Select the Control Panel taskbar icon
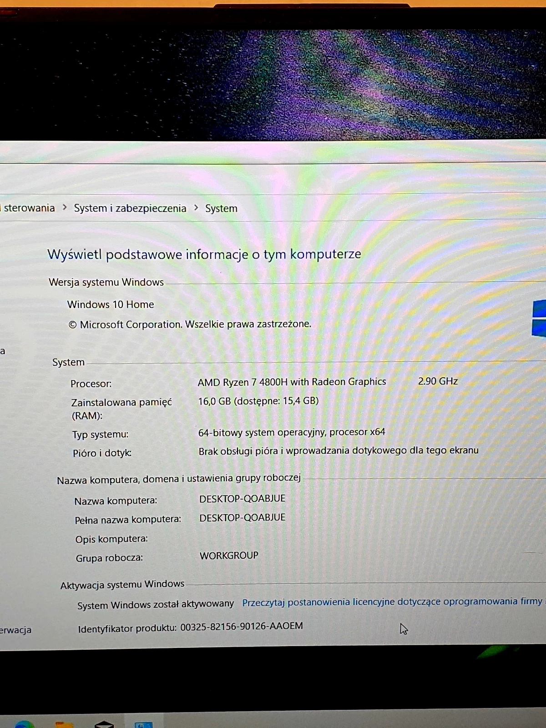The height and width of the screenshot is (728, 546). coord(144,725)
